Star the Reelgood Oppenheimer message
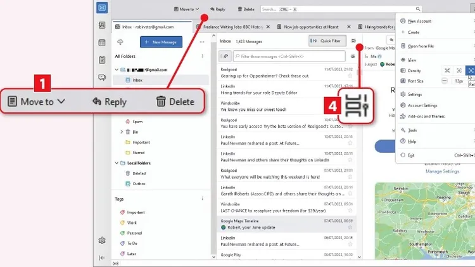 coord(350,76)
